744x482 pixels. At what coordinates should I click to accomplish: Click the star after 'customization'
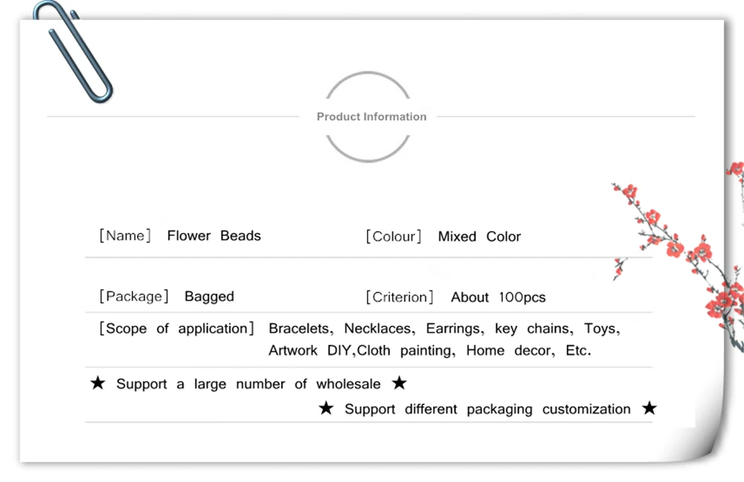click(650, 408)
